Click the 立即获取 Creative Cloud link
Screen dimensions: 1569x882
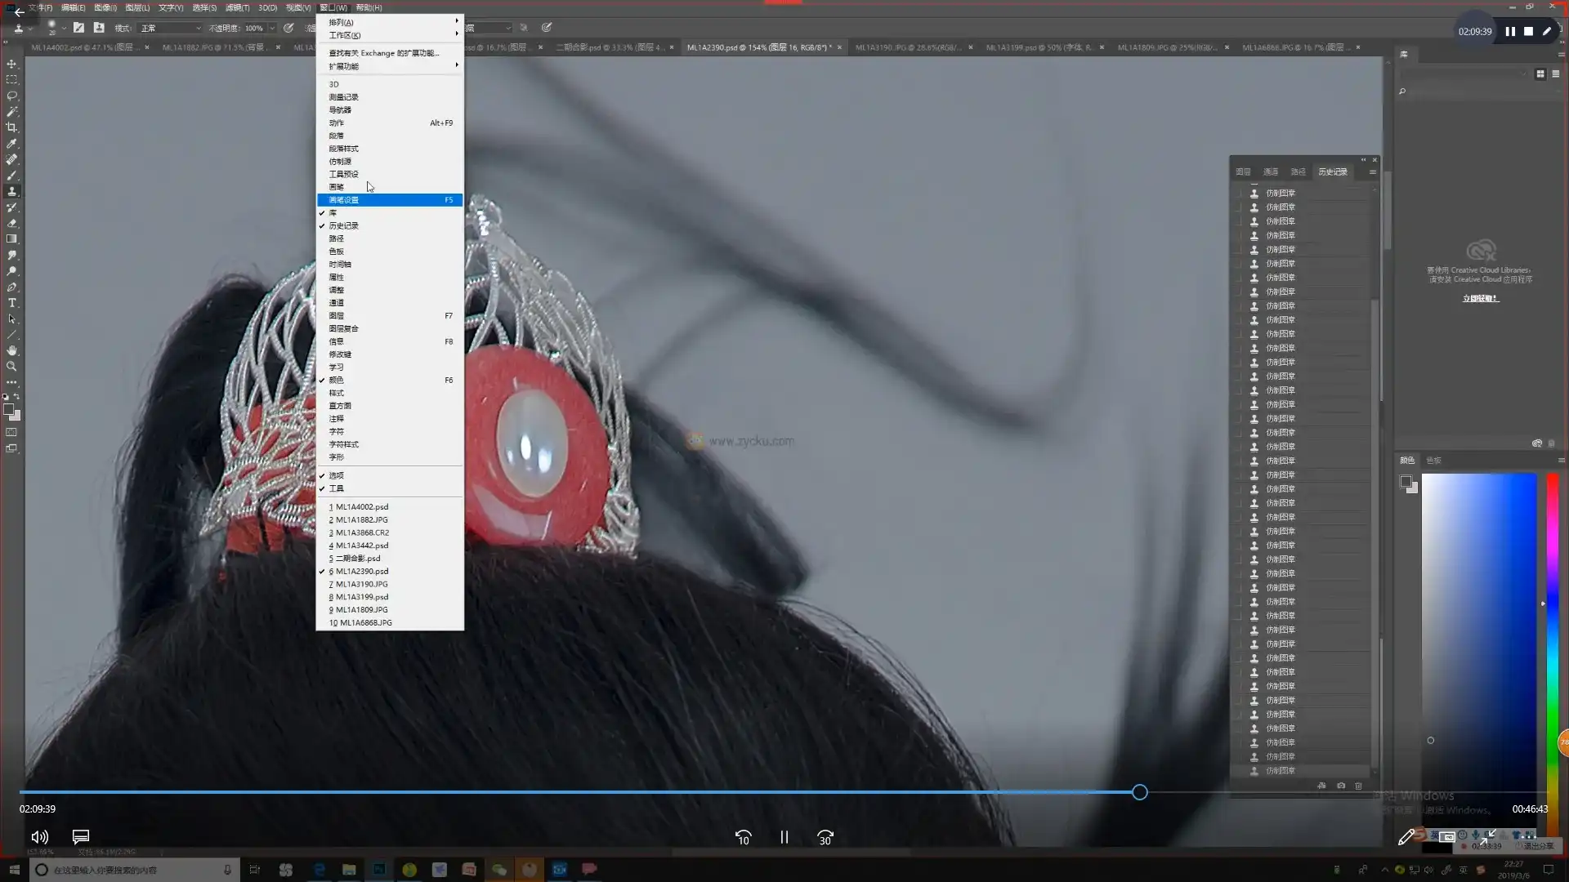[1480, 298]
